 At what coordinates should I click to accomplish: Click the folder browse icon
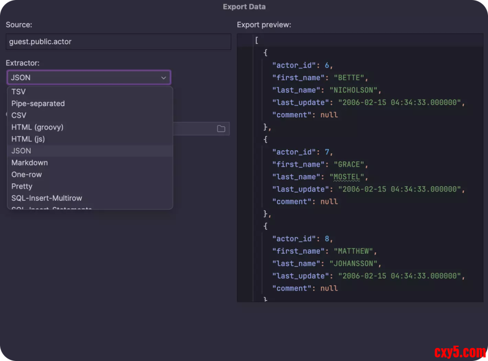tap(221, 129)
